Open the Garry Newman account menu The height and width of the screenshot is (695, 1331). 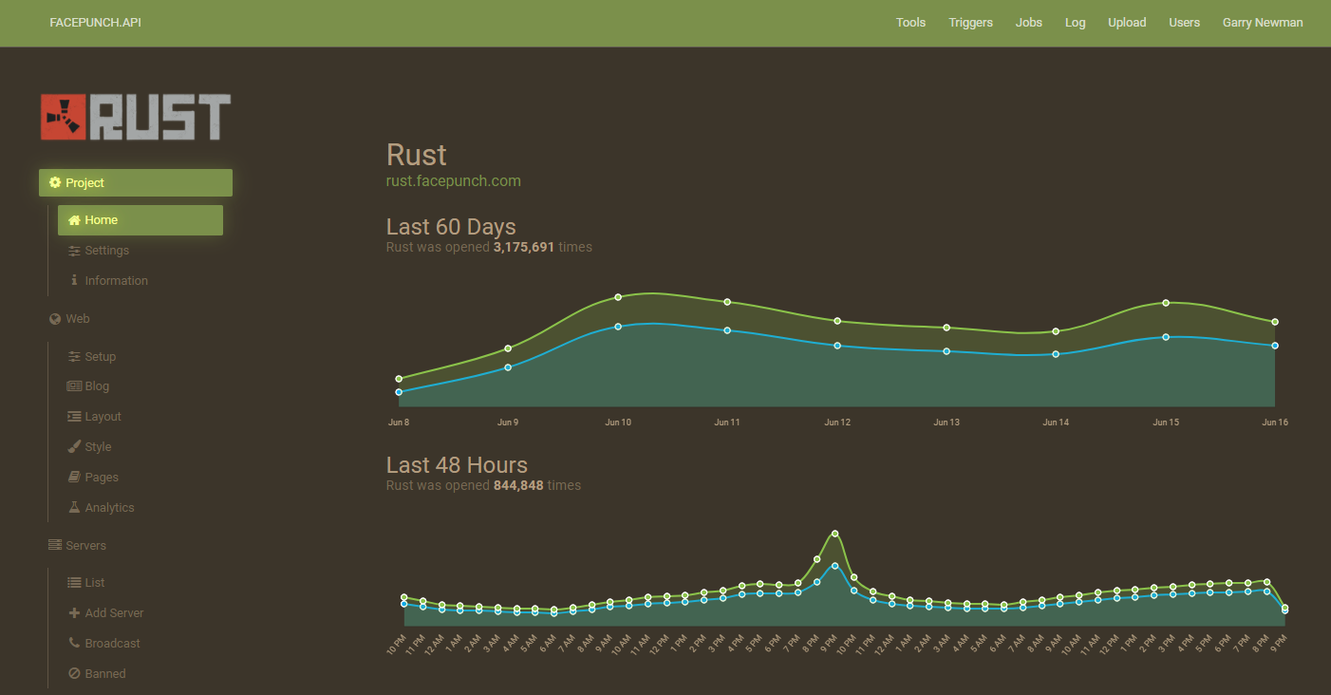tap(1263, 23)
